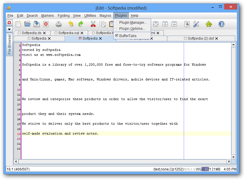Redo the last undone edit

(81, 24)
